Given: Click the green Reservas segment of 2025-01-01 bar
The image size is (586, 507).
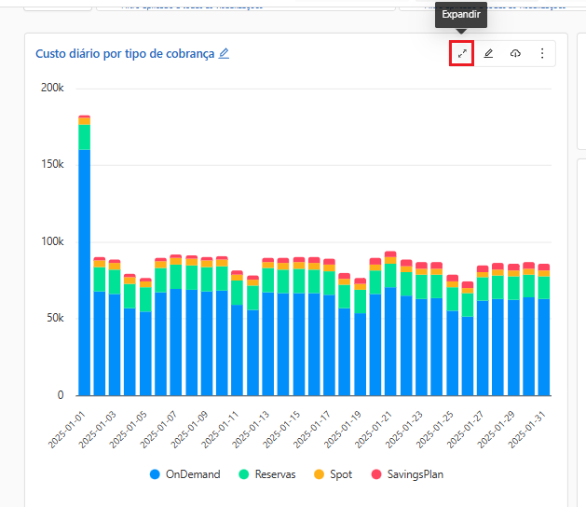Looking at the screenshot, I should coord(85,137).
